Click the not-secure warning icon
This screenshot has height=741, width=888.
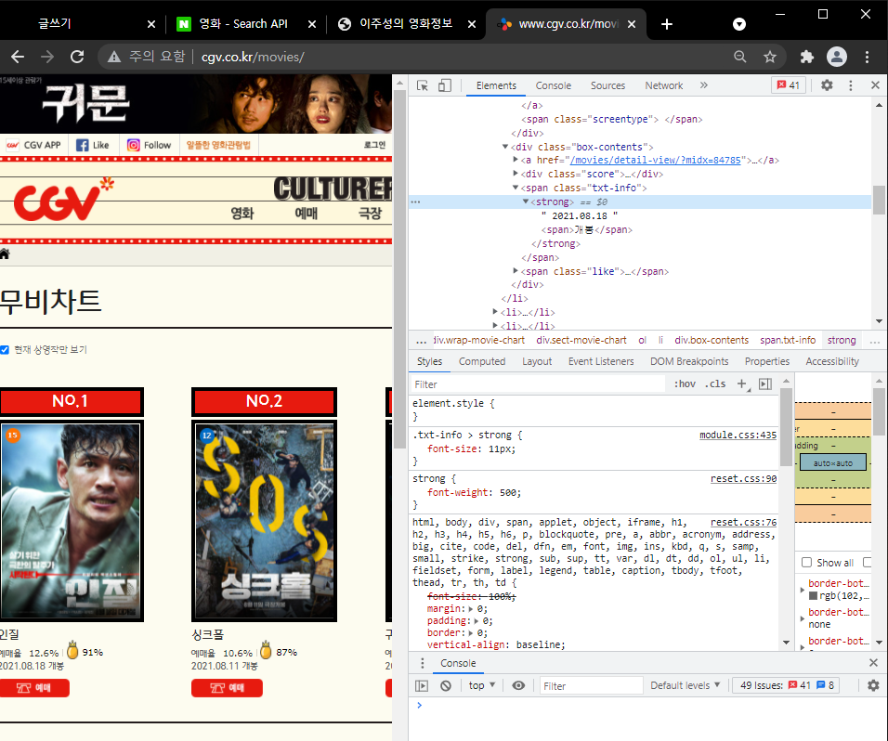(114, 57)
